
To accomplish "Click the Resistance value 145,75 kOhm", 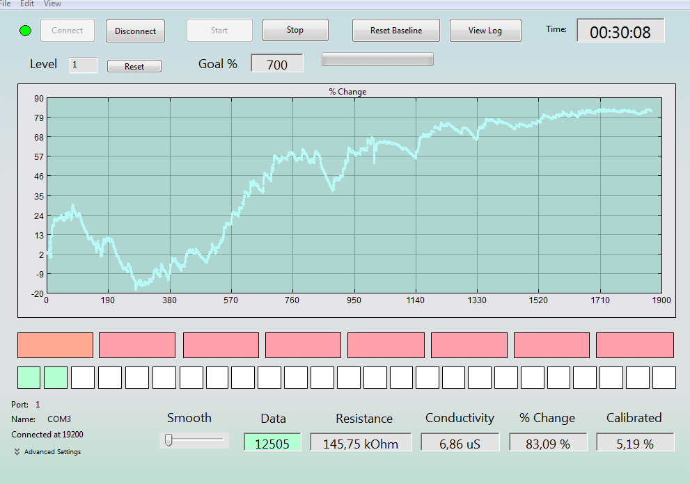I will click(361, 443).
